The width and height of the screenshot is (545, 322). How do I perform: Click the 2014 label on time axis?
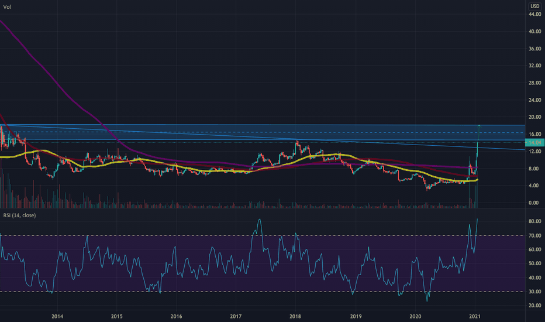pyautogui.click(x=57, y=316)
